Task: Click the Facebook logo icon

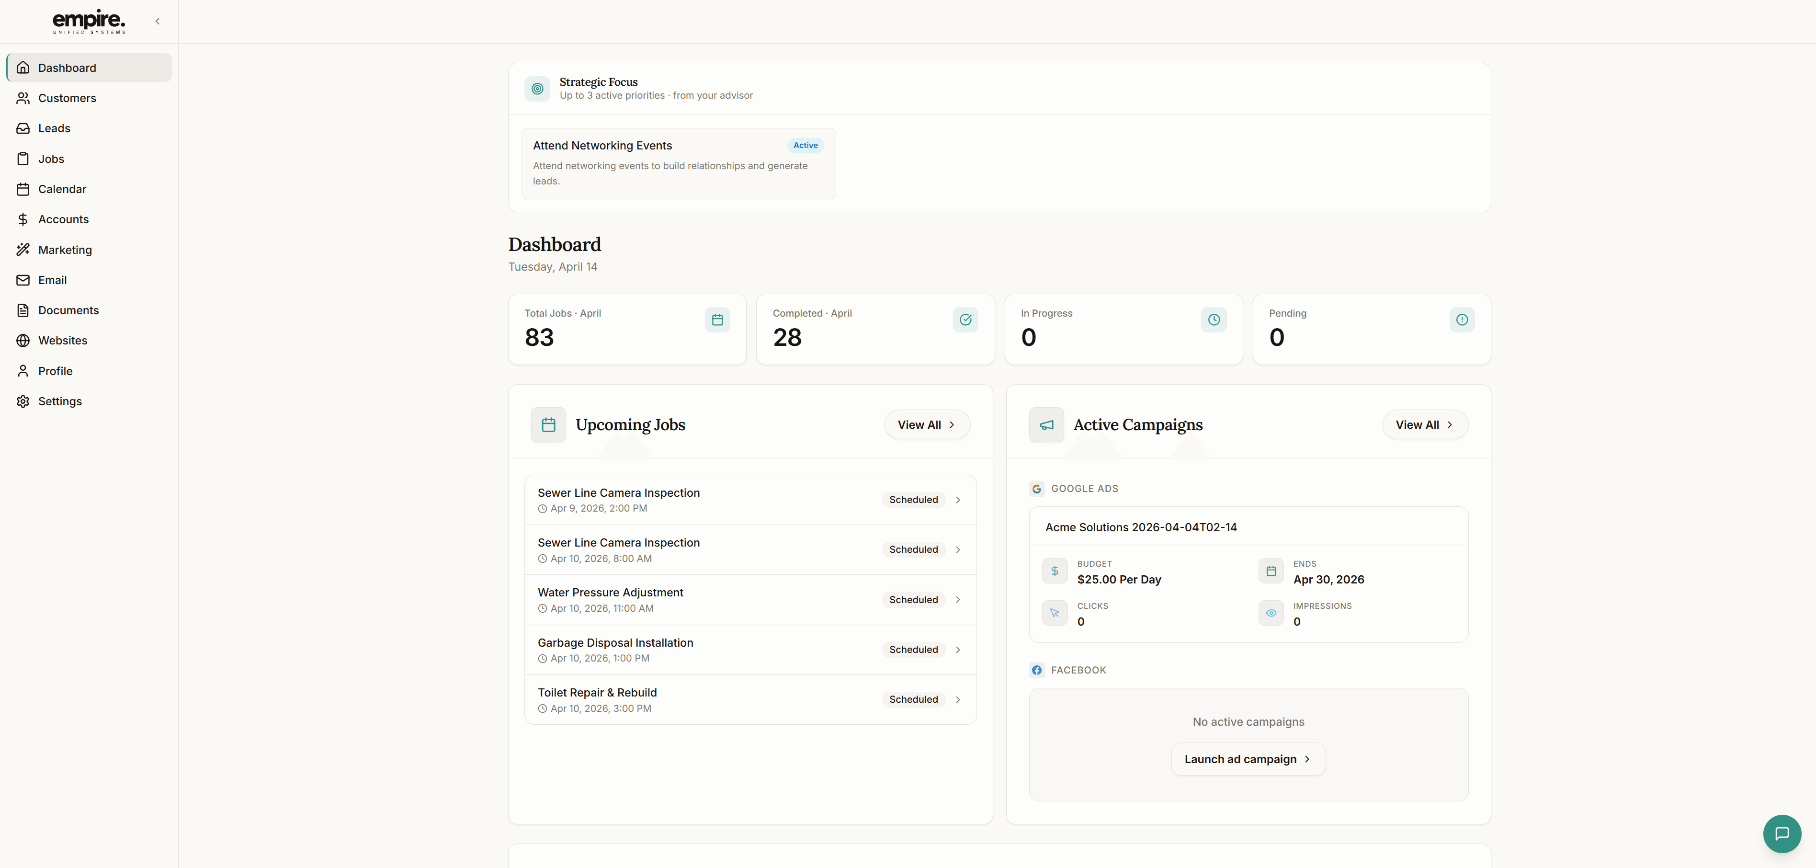Action: 1036,670
